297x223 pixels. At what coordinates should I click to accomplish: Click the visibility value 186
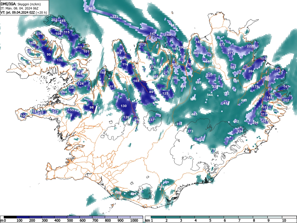tap(32, 43)
